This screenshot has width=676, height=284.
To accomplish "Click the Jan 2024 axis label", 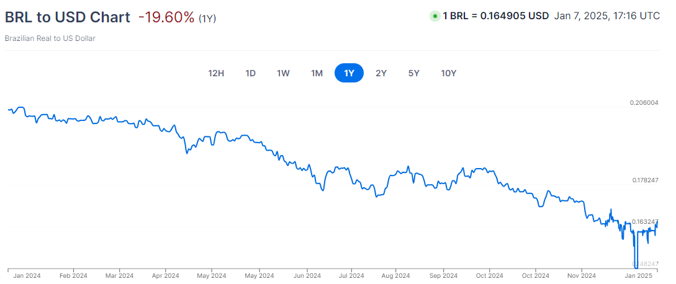I will [29, 275].
